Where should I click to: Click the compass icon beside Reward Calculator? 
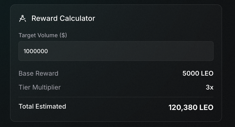[x=22, y=19]
